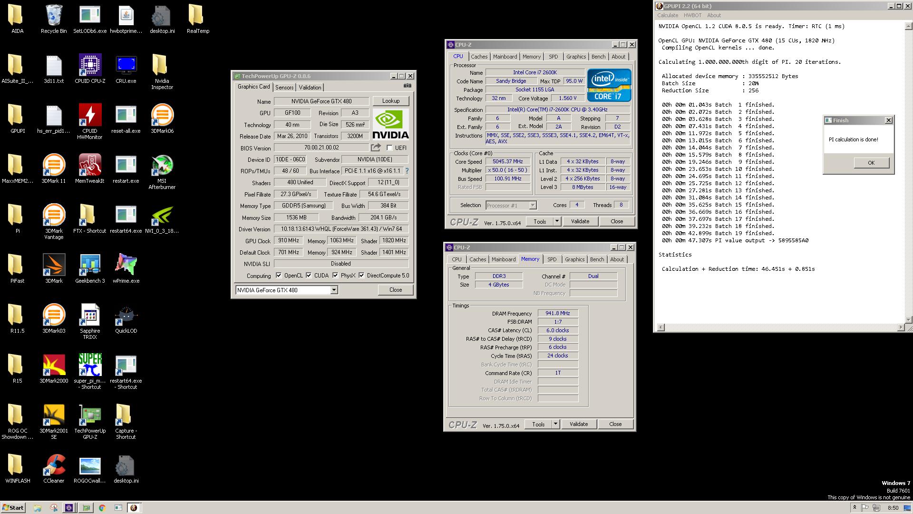Open super_pi_mod shortcut icon

click(x=90, y=372)
